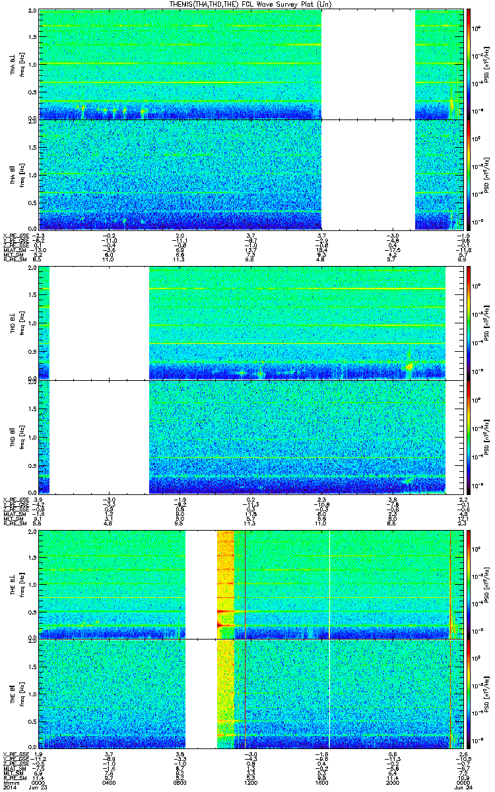Screen dimensions: 495x792
Task: Click the '1.0' frequency tick of THE BII axis
Action: (33, 694)
